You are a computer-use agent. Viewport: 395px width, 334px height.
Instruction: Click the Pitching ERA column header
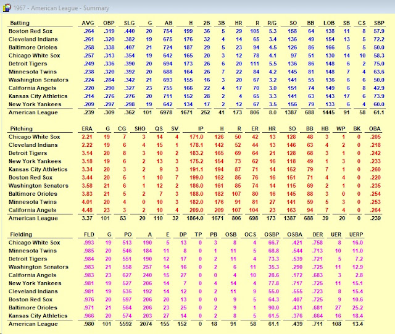(87, 128)
